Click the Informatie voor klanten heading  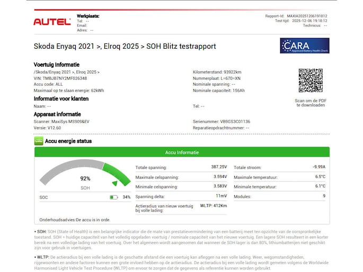(x=61, y=98)
